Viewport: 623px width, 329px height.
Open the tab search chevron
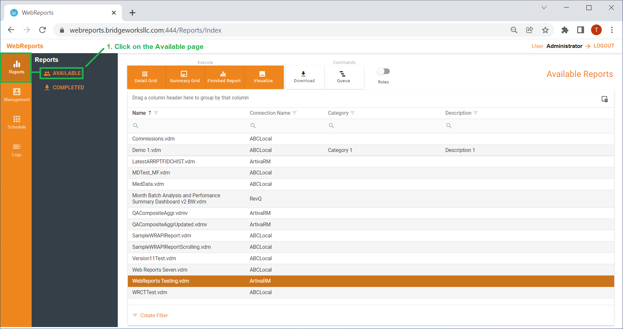pos(544,7)
